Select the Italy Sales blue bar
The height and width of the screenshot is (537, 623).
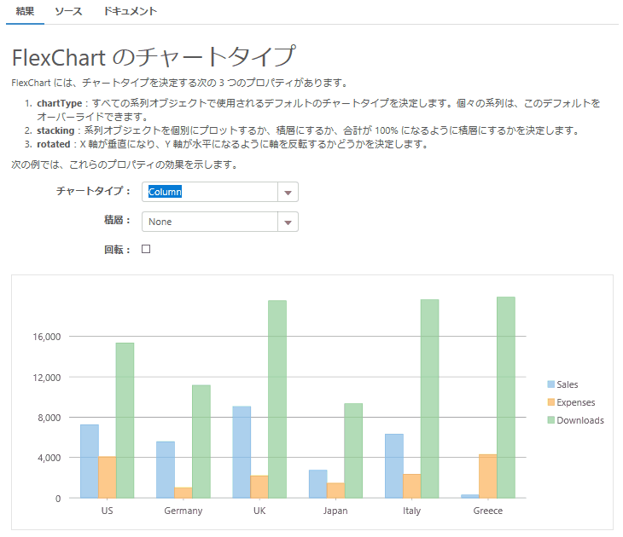394,466
